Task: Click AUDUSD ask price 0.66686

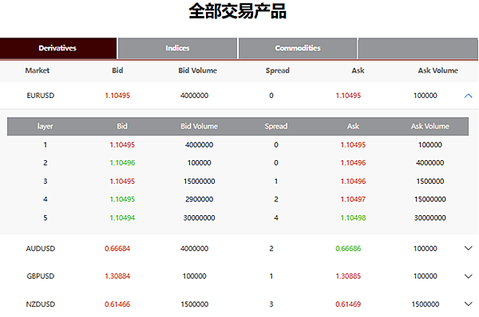Action: pyautogui.click(x=348, y=249)
